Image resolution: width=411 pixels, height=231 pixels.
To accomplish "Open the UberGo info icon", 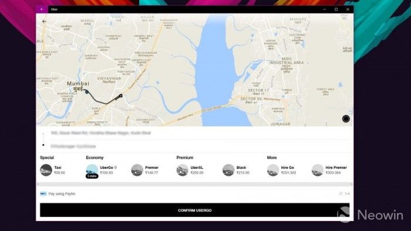I will (x=115, y=167).
